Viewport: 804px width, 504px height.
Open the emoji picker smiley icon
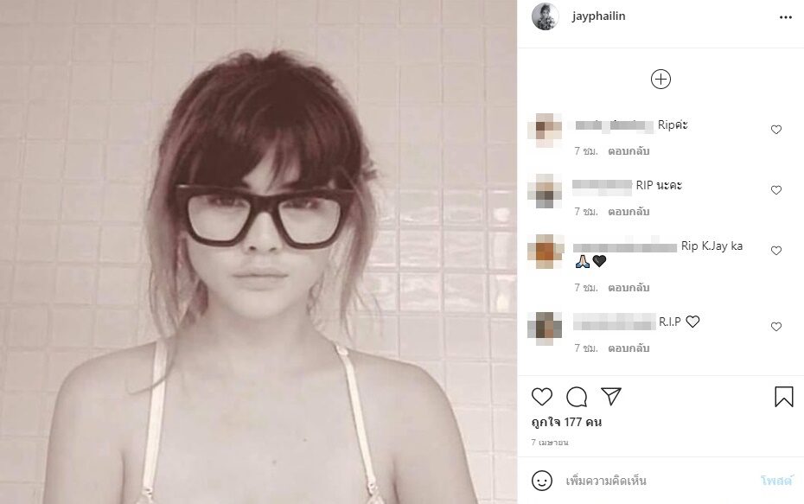[x=541, y=481]
